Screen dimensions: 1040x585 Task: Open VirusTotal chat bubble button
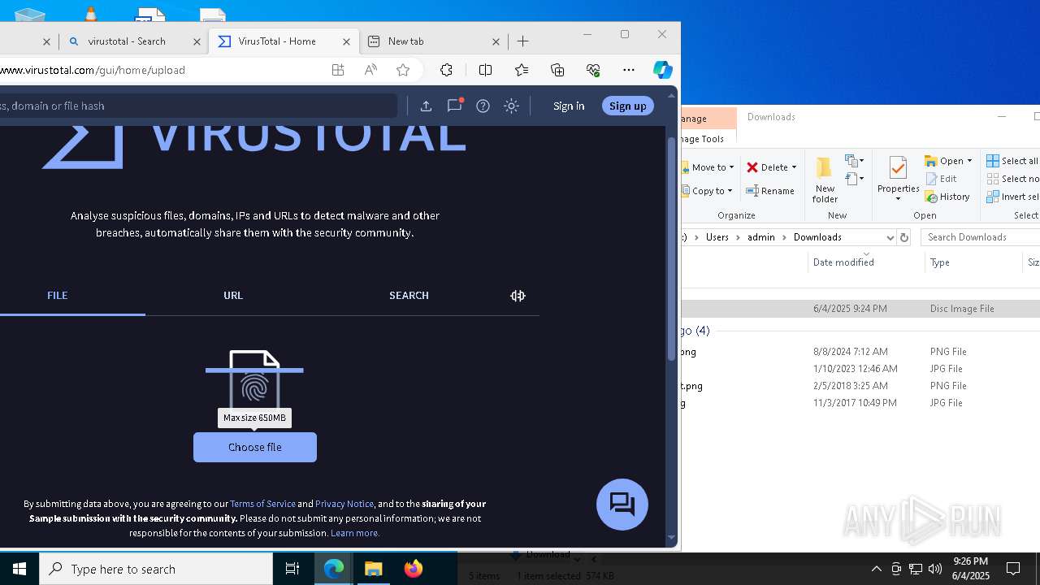click(x=622, y=505)
